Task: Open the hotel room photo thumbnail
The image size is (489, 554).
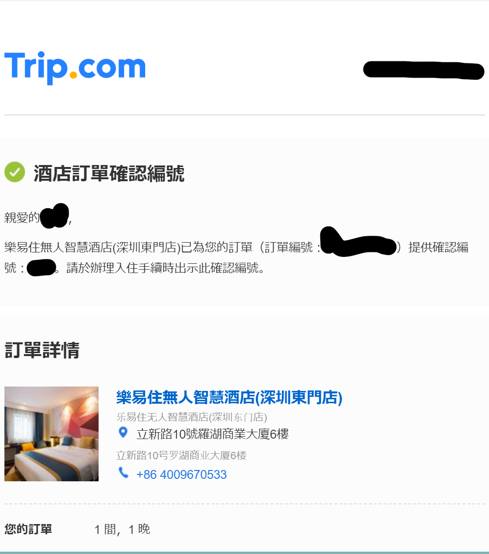Action: point(51,434)
